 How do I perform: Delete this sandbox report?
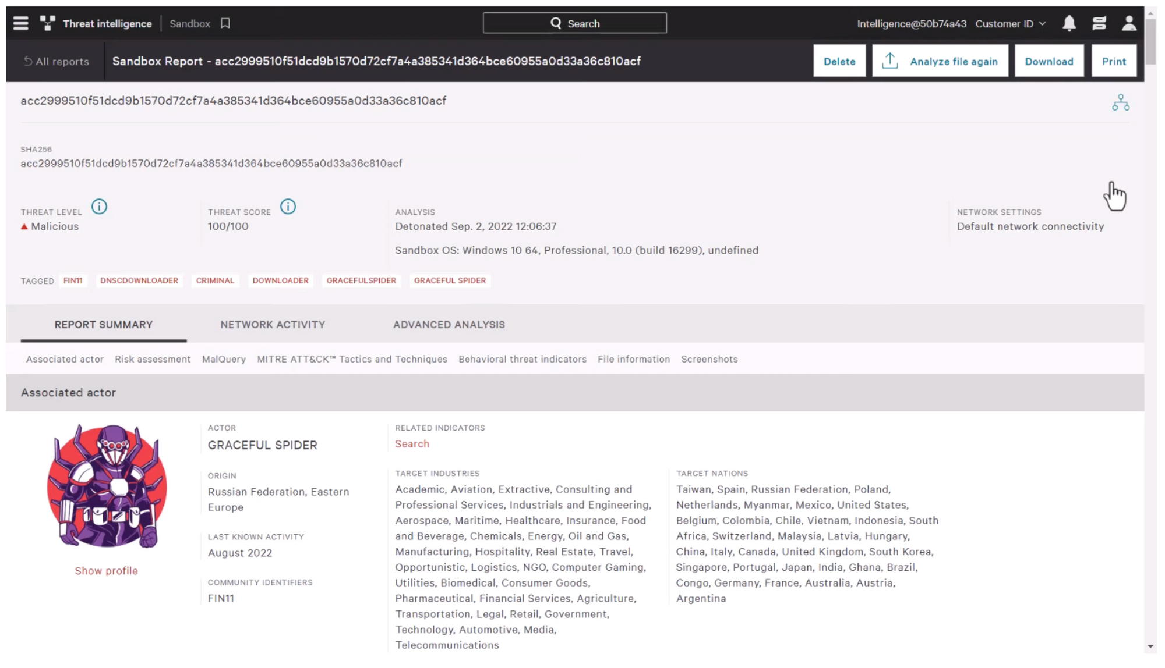point(839,61)
